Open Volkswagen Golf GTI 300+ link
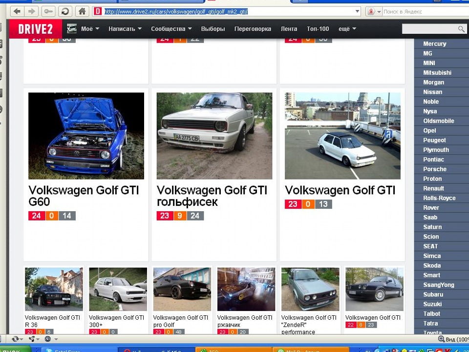469x352 pixels. click(x=116, y=321)
